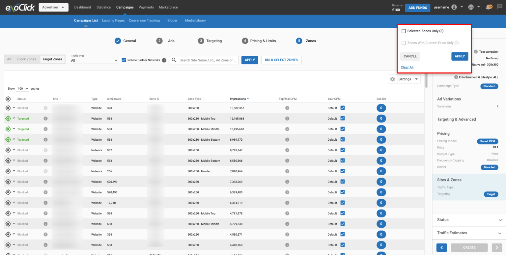Switch to the Block Zones tab
The height and width of the screenshot is (255, 506).
[x=27, y=59]
